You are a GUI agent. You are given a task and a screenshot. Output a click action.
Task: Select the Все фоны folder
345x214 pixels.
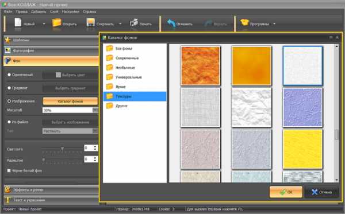click(135, 48)
